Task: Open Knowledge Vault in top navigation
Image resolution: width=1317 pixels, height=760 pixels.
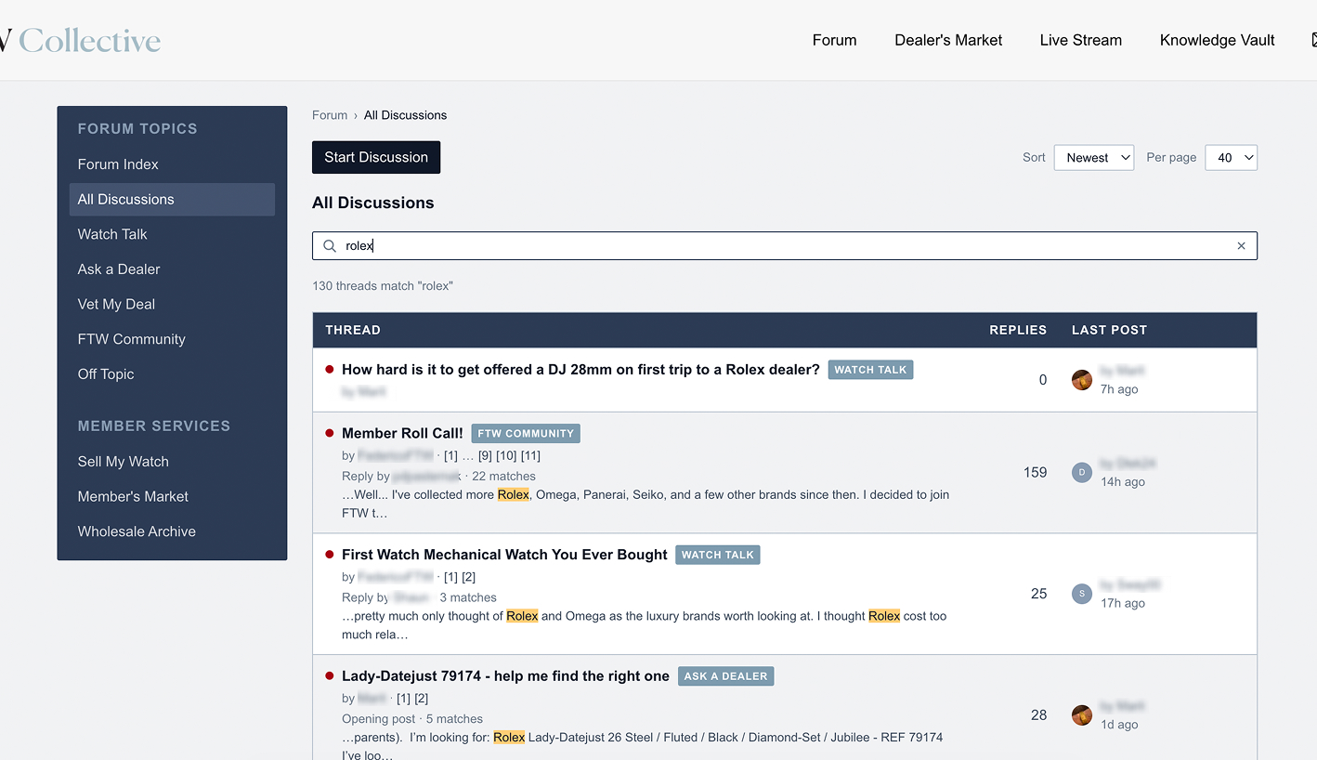Action: tap(1218, 40)
